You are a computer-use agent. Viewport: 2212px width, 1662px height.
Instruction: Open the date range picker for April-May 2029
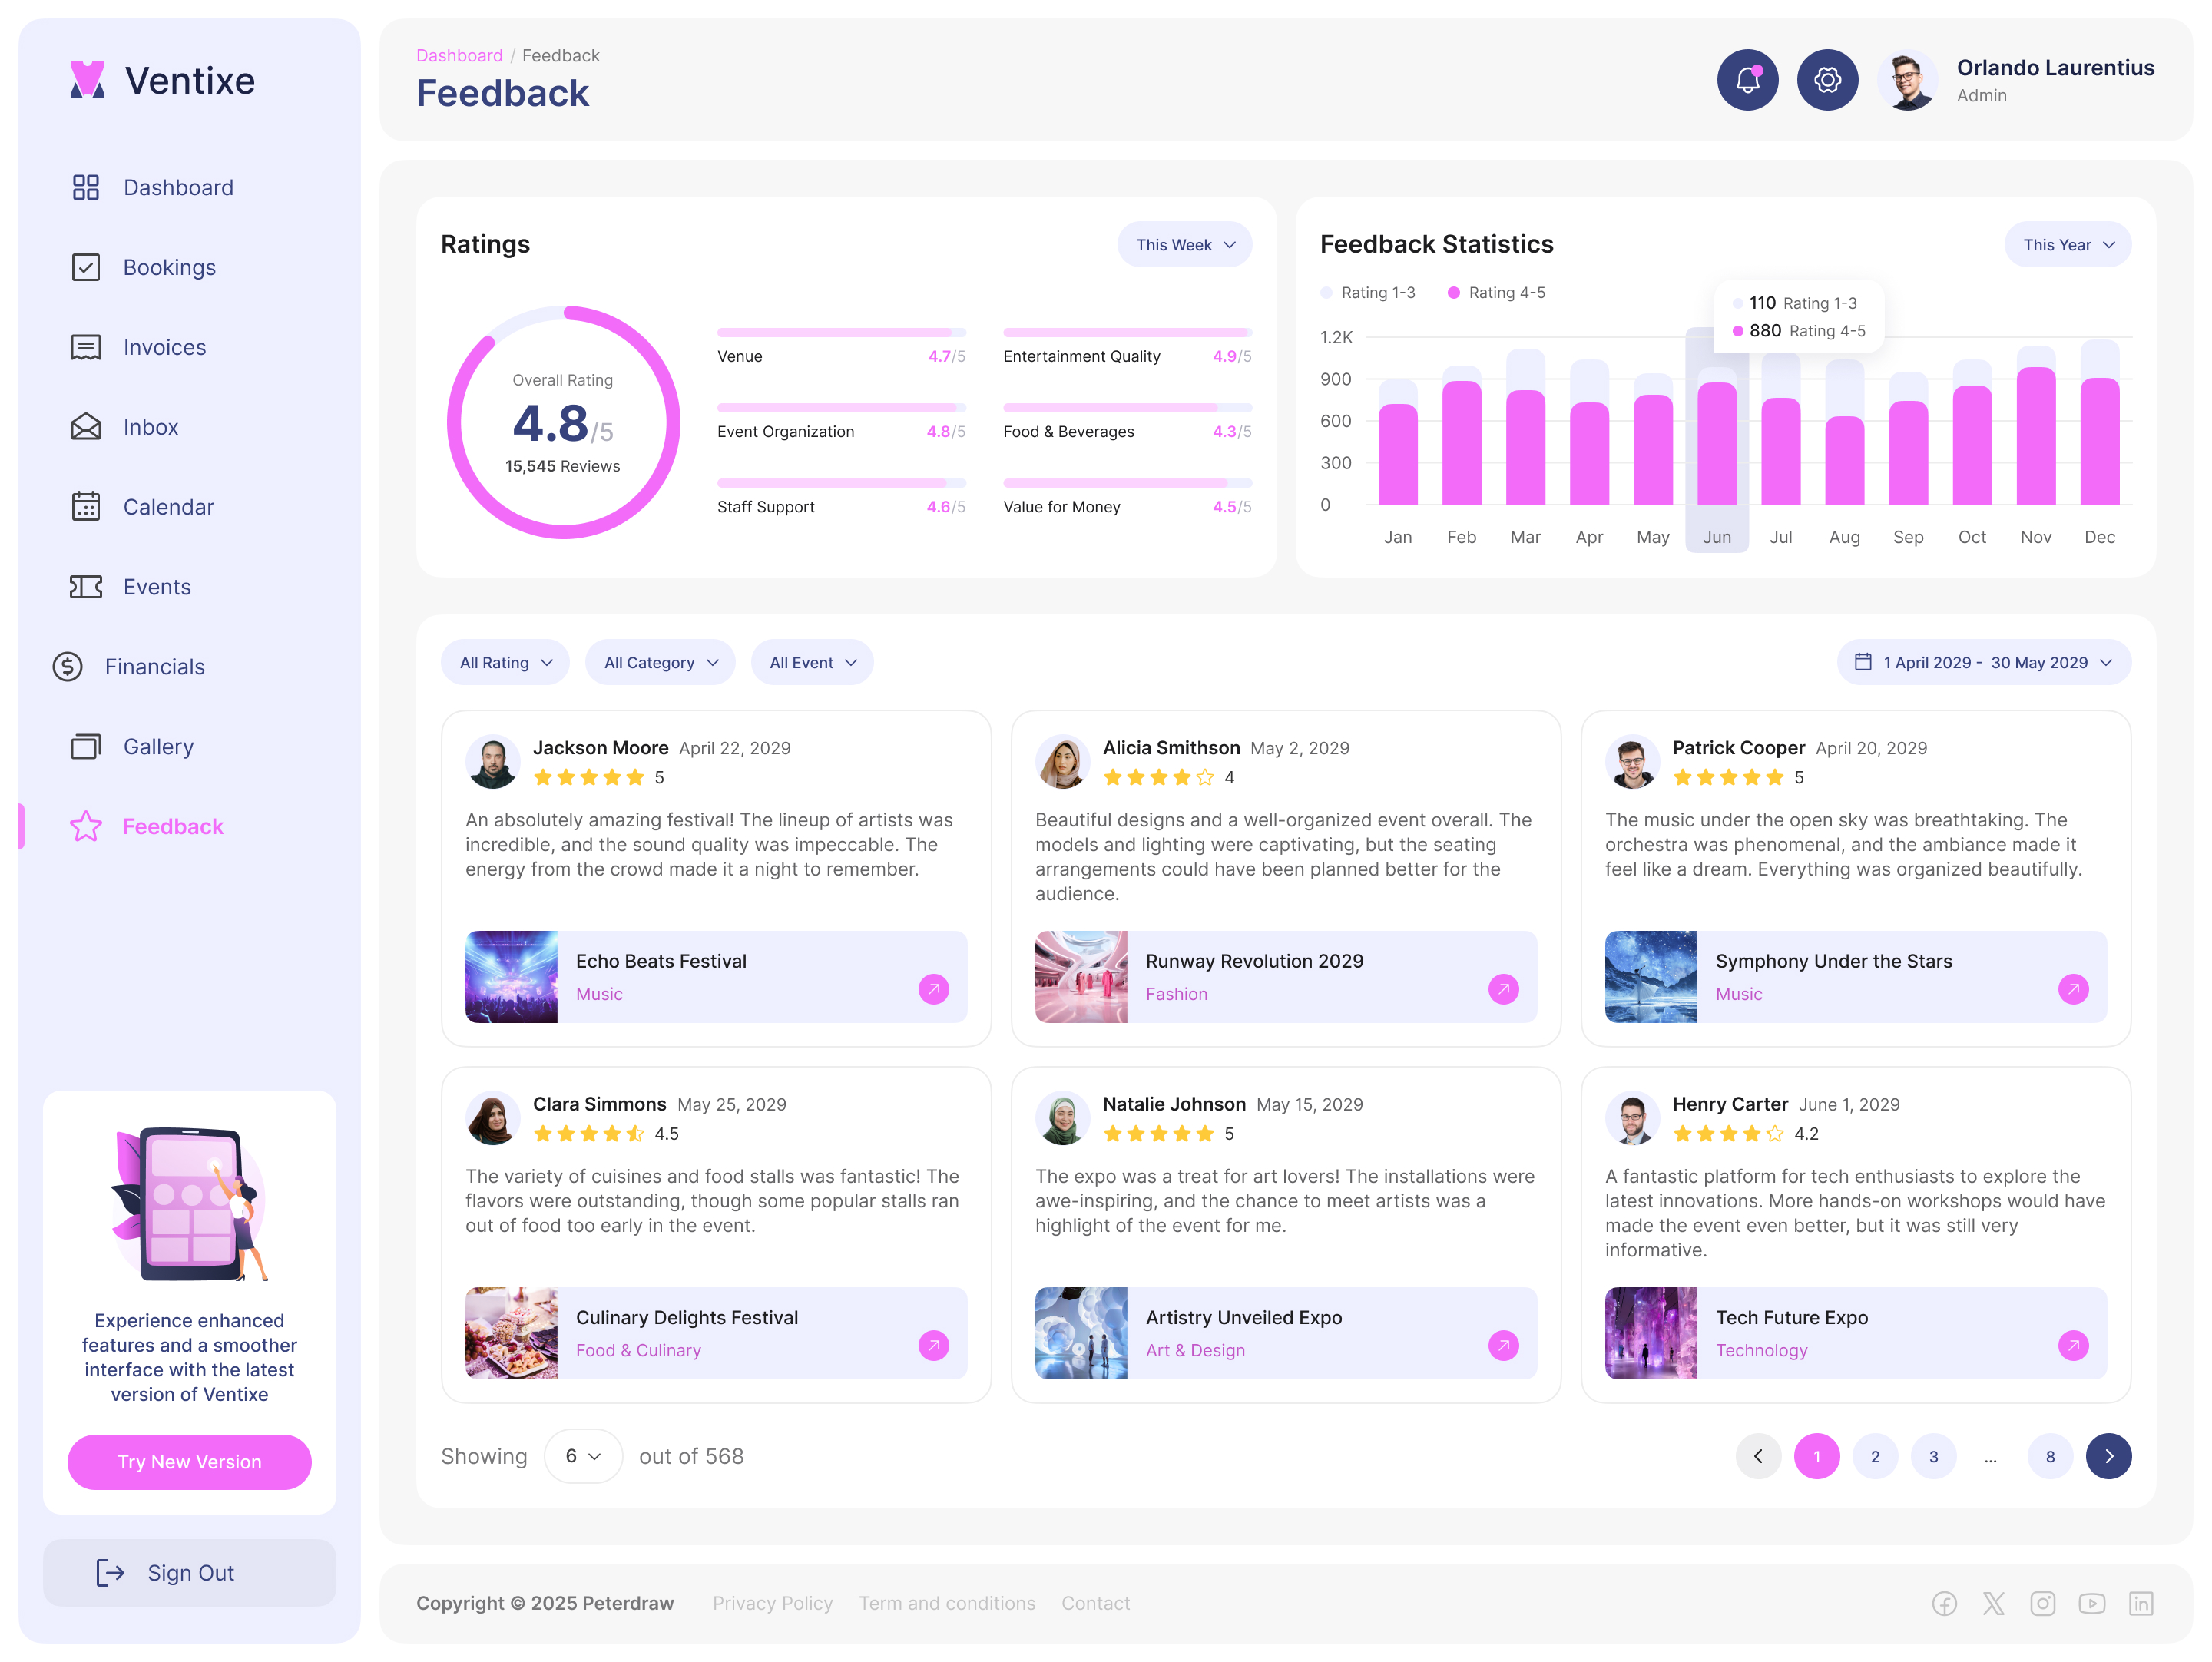[1984, 662]
